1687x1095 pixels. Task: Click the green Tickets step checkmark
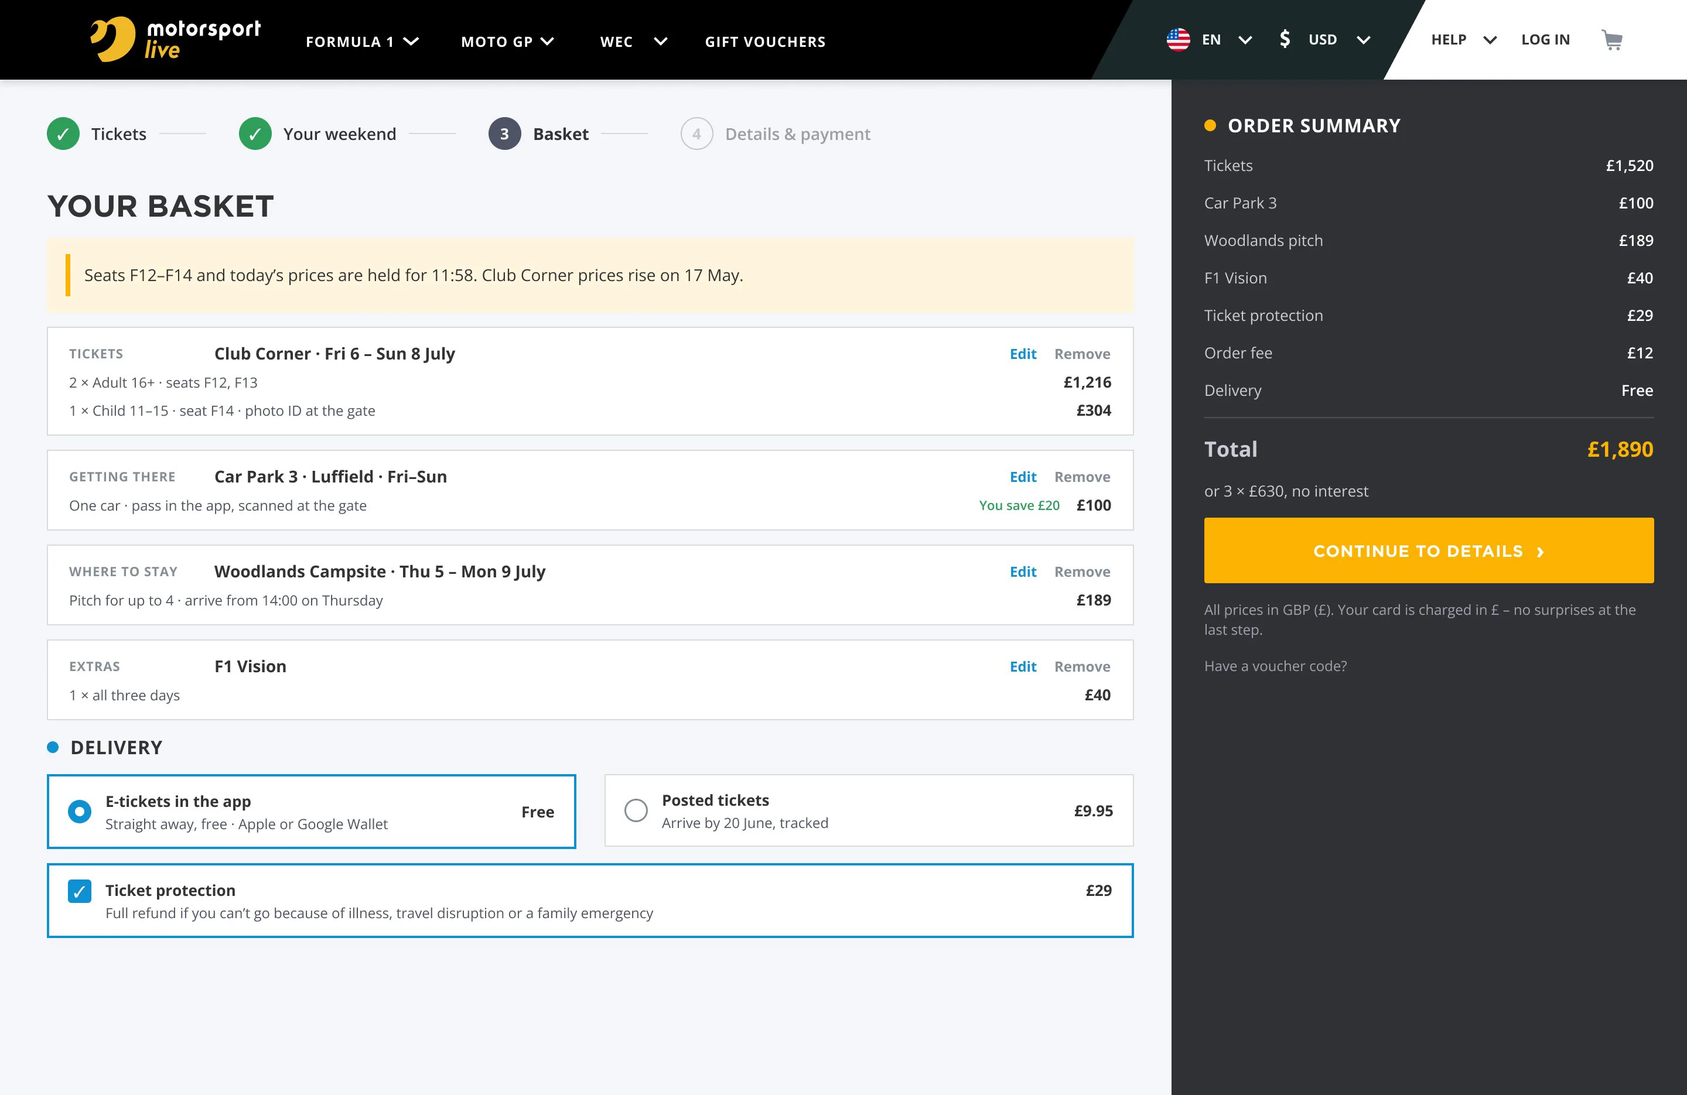[x=63, y=134]
